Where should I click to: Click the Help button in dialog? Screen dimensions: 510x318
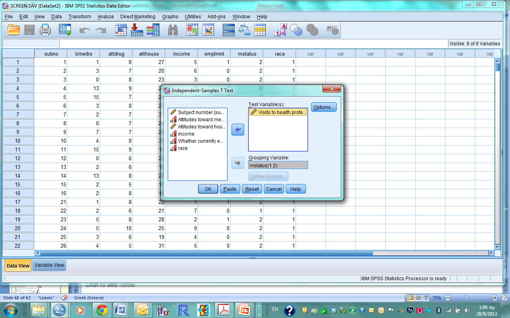[296, 189]
